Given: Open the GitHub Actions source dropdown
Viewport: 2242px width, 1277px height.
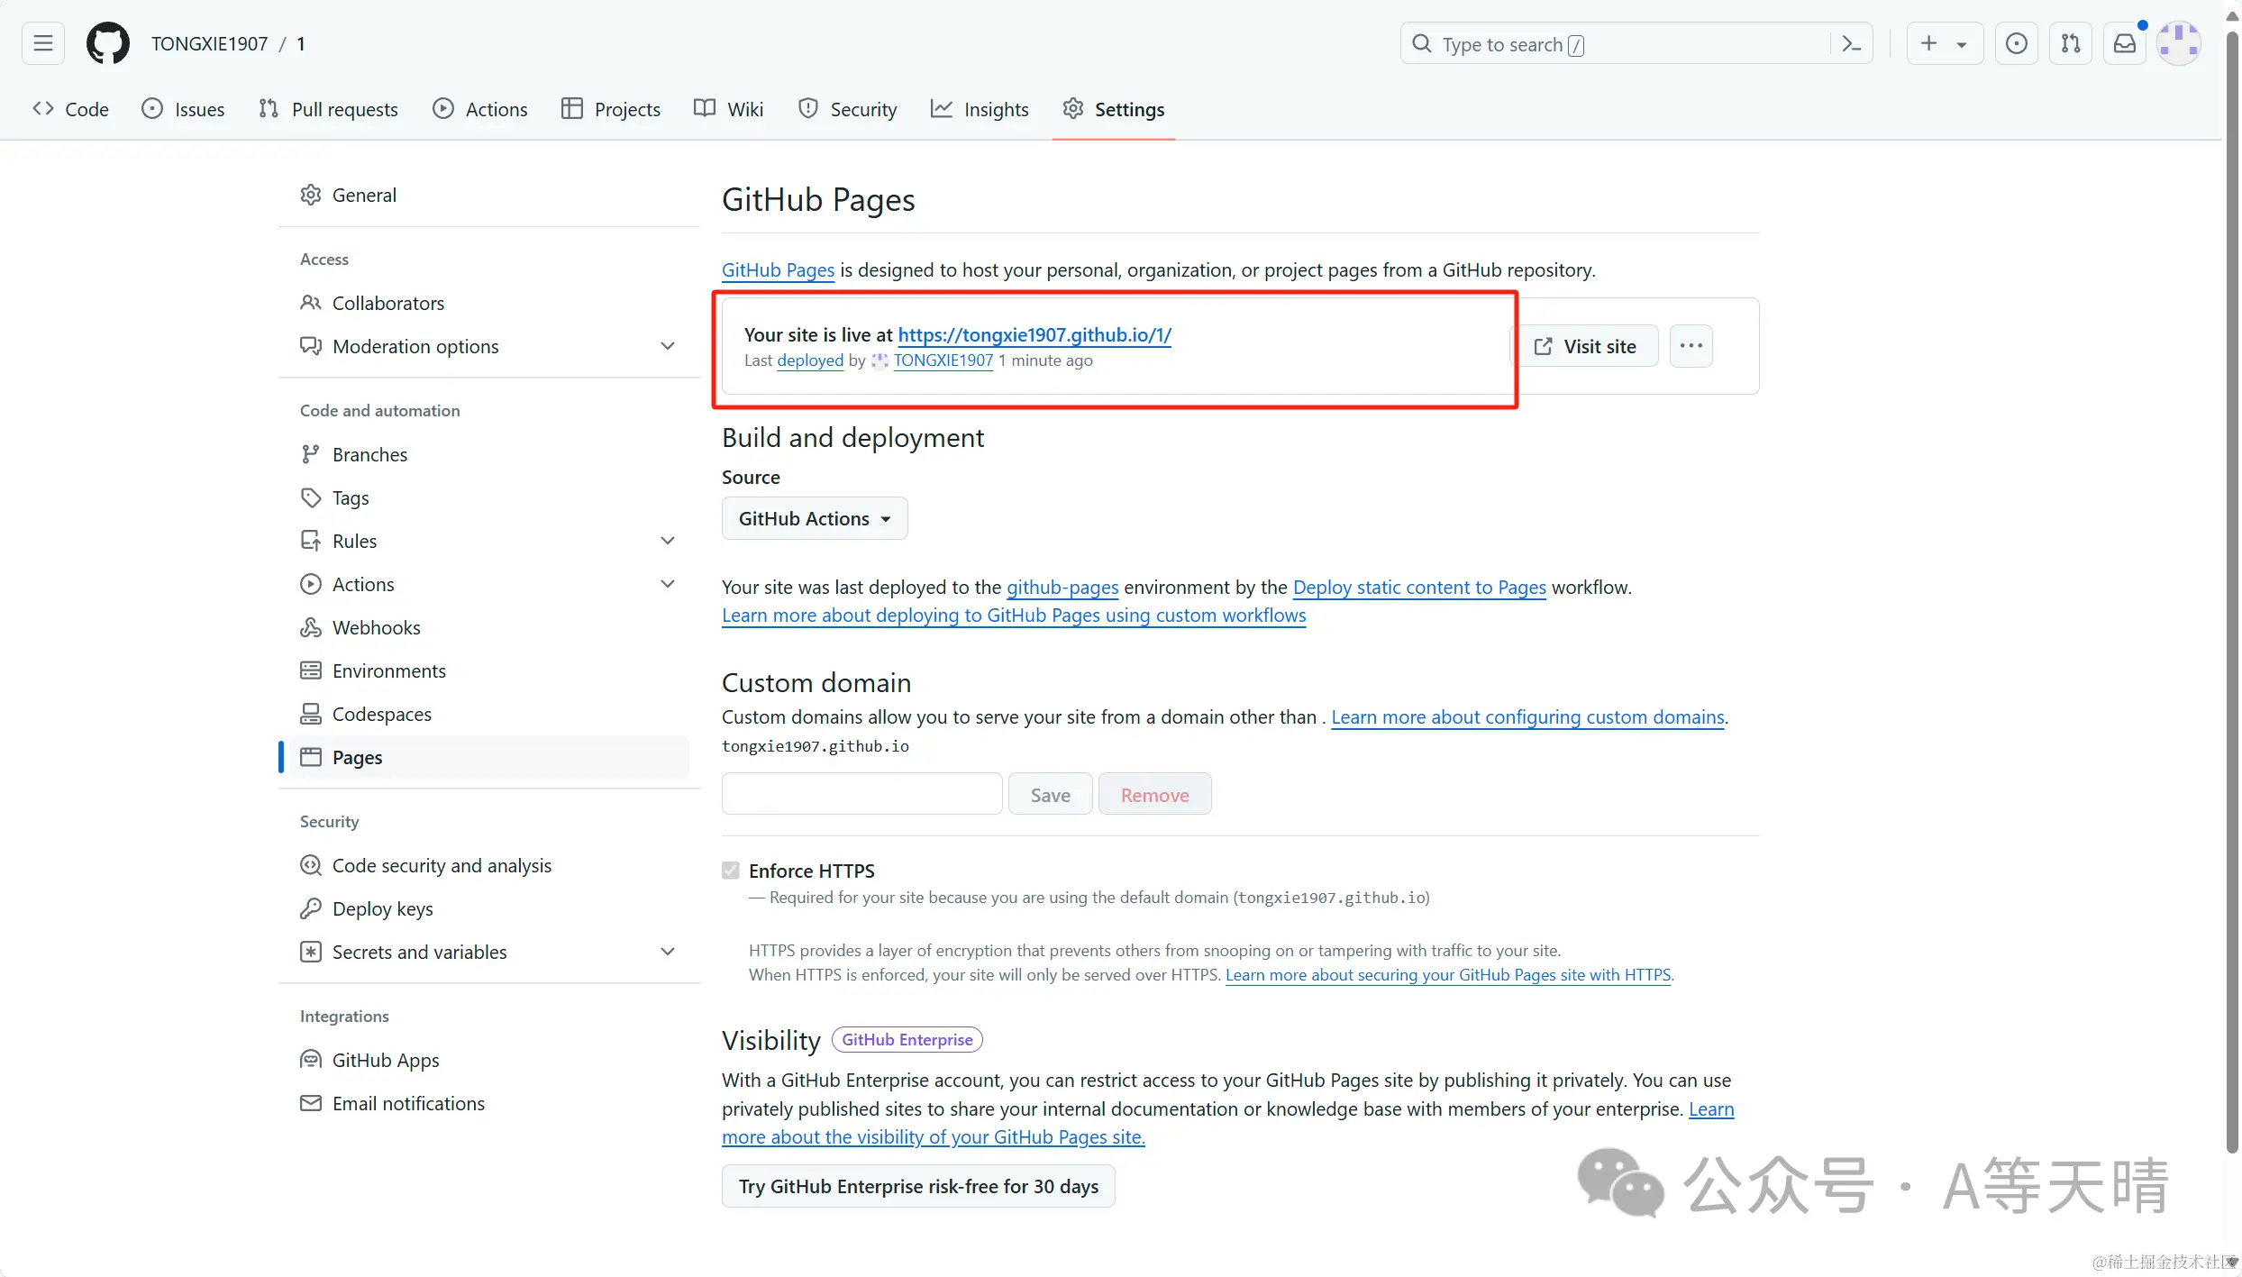Looking at the screenshot, I should (x=814, y=518).
